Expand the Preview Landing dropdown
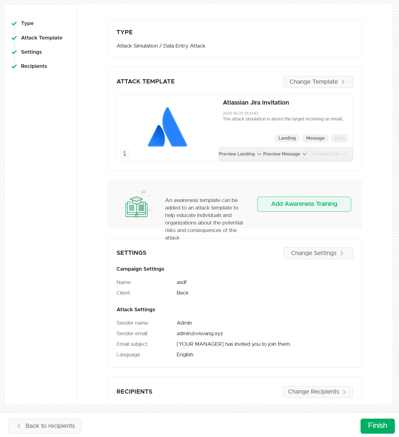Image resolution: width=399 pixels, height=437 pixels. coord(240,154)
